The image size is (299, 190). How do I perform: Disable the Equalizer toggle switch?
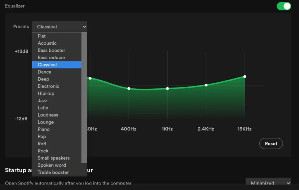(283, 6)
